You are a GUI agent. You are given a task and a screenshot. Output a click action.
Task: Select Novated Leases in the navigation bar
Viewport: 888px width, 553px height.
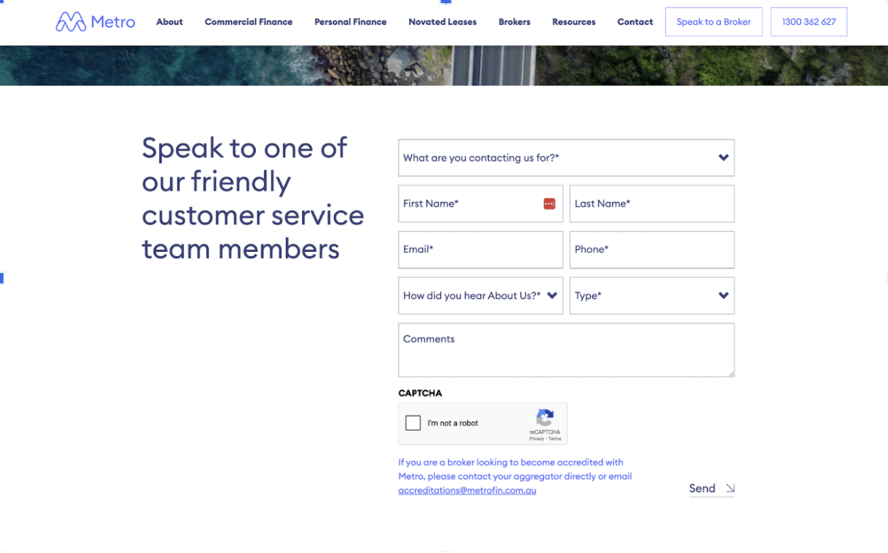[442, 22]
